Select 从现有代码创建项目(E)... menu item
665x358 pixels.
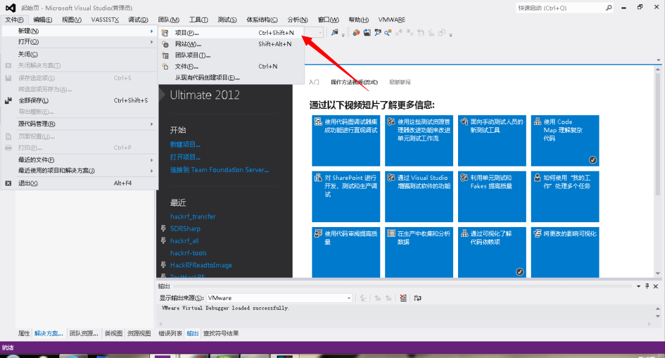[x=231, y=78]
